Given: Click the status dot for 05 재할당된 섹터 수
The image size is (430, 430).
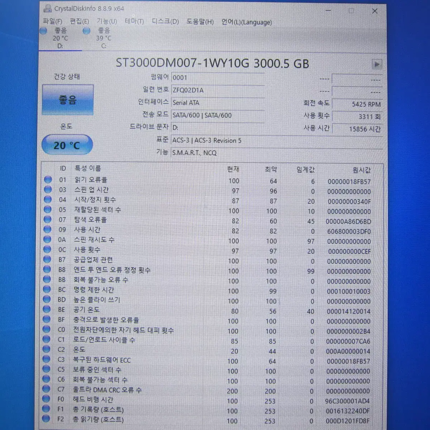Looking at the screenshot, I should (x=48, y=210).
